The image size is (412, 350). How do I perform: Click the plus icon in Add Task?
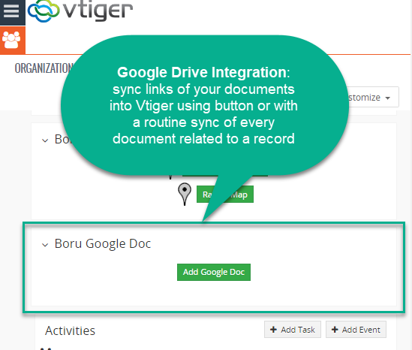[x=273, y=330]
